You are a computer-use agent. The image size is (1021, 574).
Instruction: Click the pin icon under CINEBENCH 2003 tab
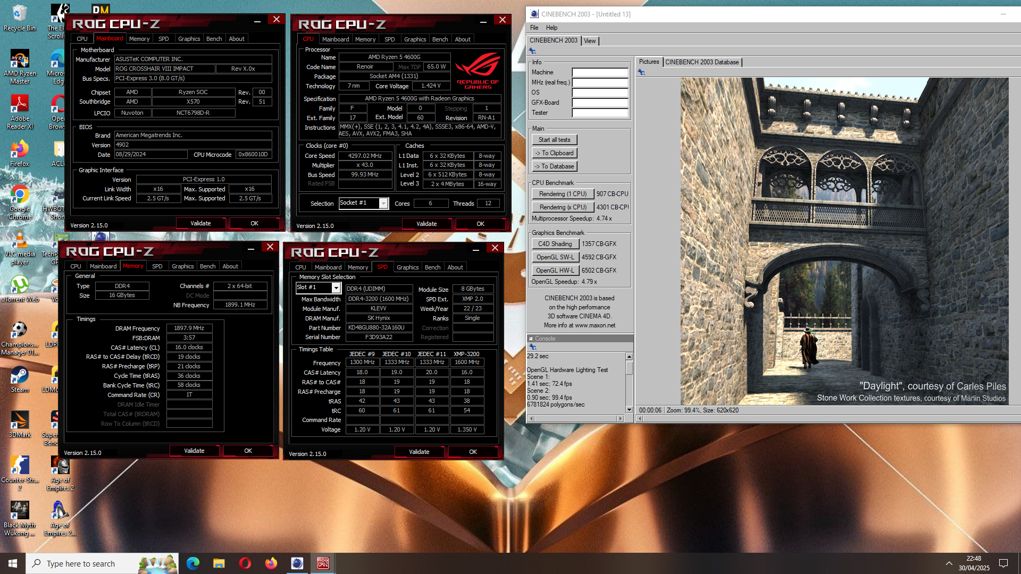532,51
